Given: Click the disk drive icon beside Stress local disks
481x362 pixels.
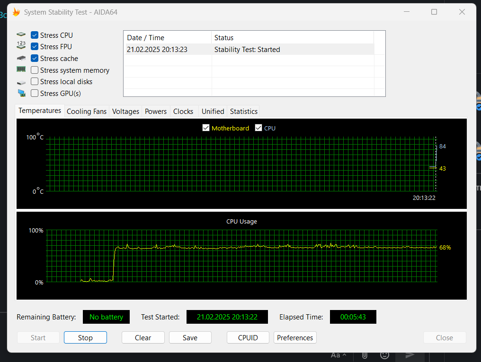Looking at the screenshot, I should tap(21, 82).
